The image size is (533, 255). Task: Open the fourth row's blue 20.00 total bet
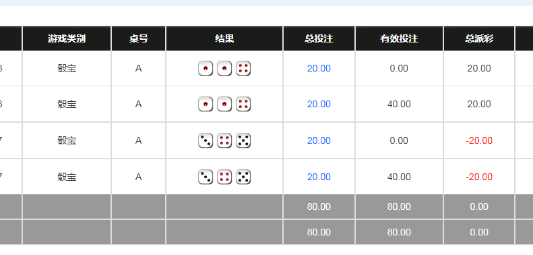(319, 177)
